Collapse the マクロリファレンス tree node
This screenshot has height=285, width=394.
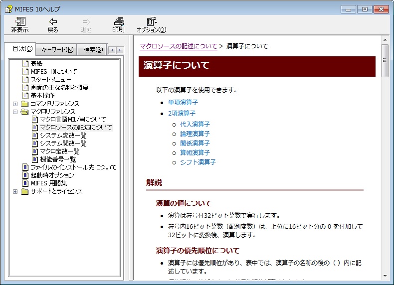point(15,112)
